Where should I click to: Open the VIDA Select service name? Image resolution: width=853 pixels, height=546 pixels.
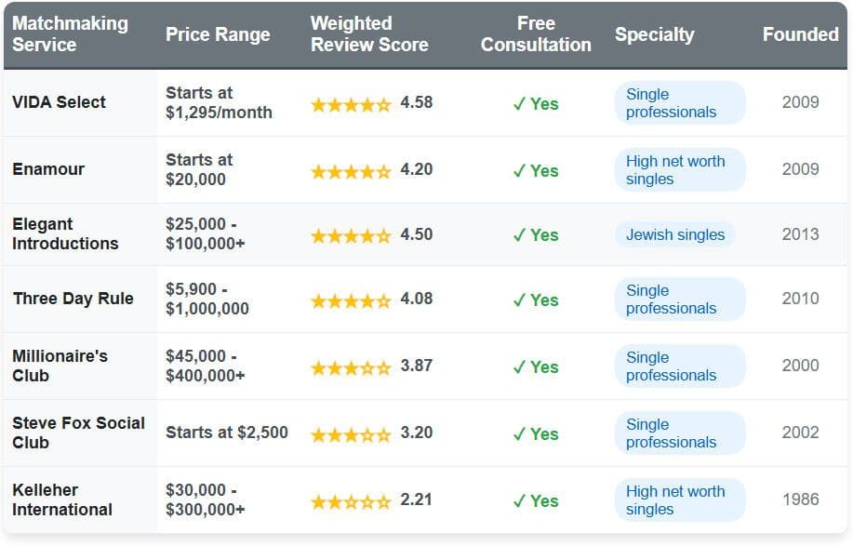click(60, 102)
